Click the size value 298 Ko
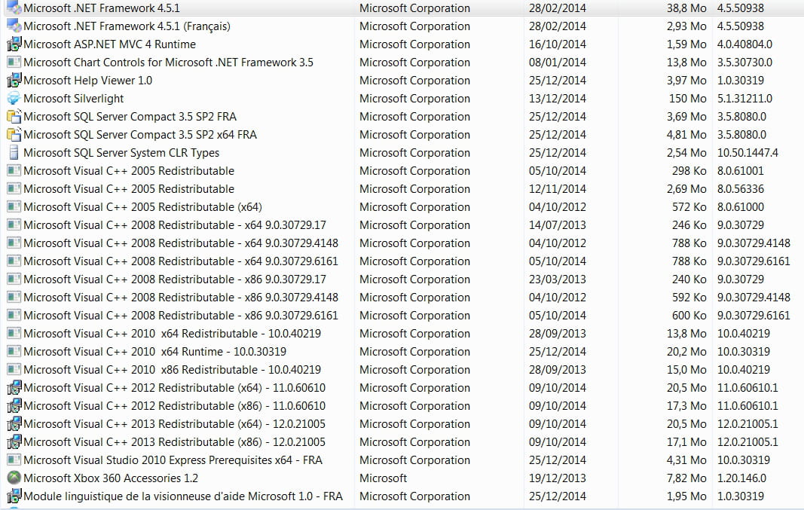The height and width of the screenshot is (510, 804). [x=689, y=171]
